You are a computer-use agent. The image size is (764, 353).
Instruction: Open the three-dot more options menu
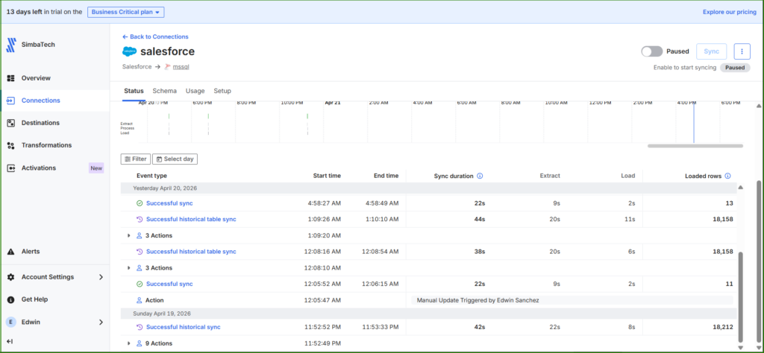pyautogui.click(x=742, y=51)
